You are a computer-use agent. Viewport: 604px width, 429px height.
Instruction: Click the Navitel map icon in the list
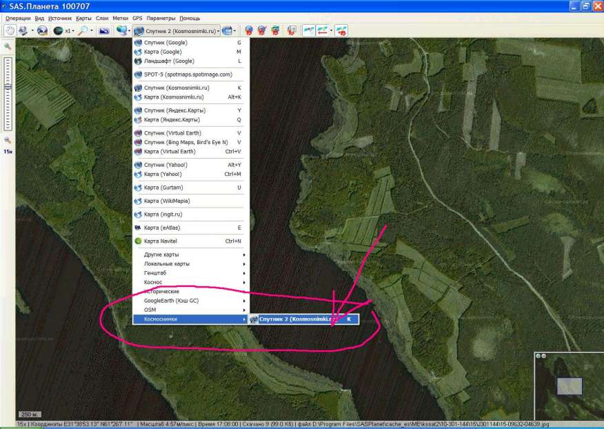pos(138,241)
